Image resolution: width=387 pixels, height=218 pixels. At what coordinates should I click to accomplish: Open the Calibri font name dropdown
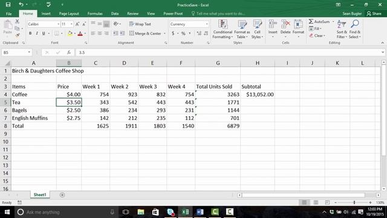point(59,24)
